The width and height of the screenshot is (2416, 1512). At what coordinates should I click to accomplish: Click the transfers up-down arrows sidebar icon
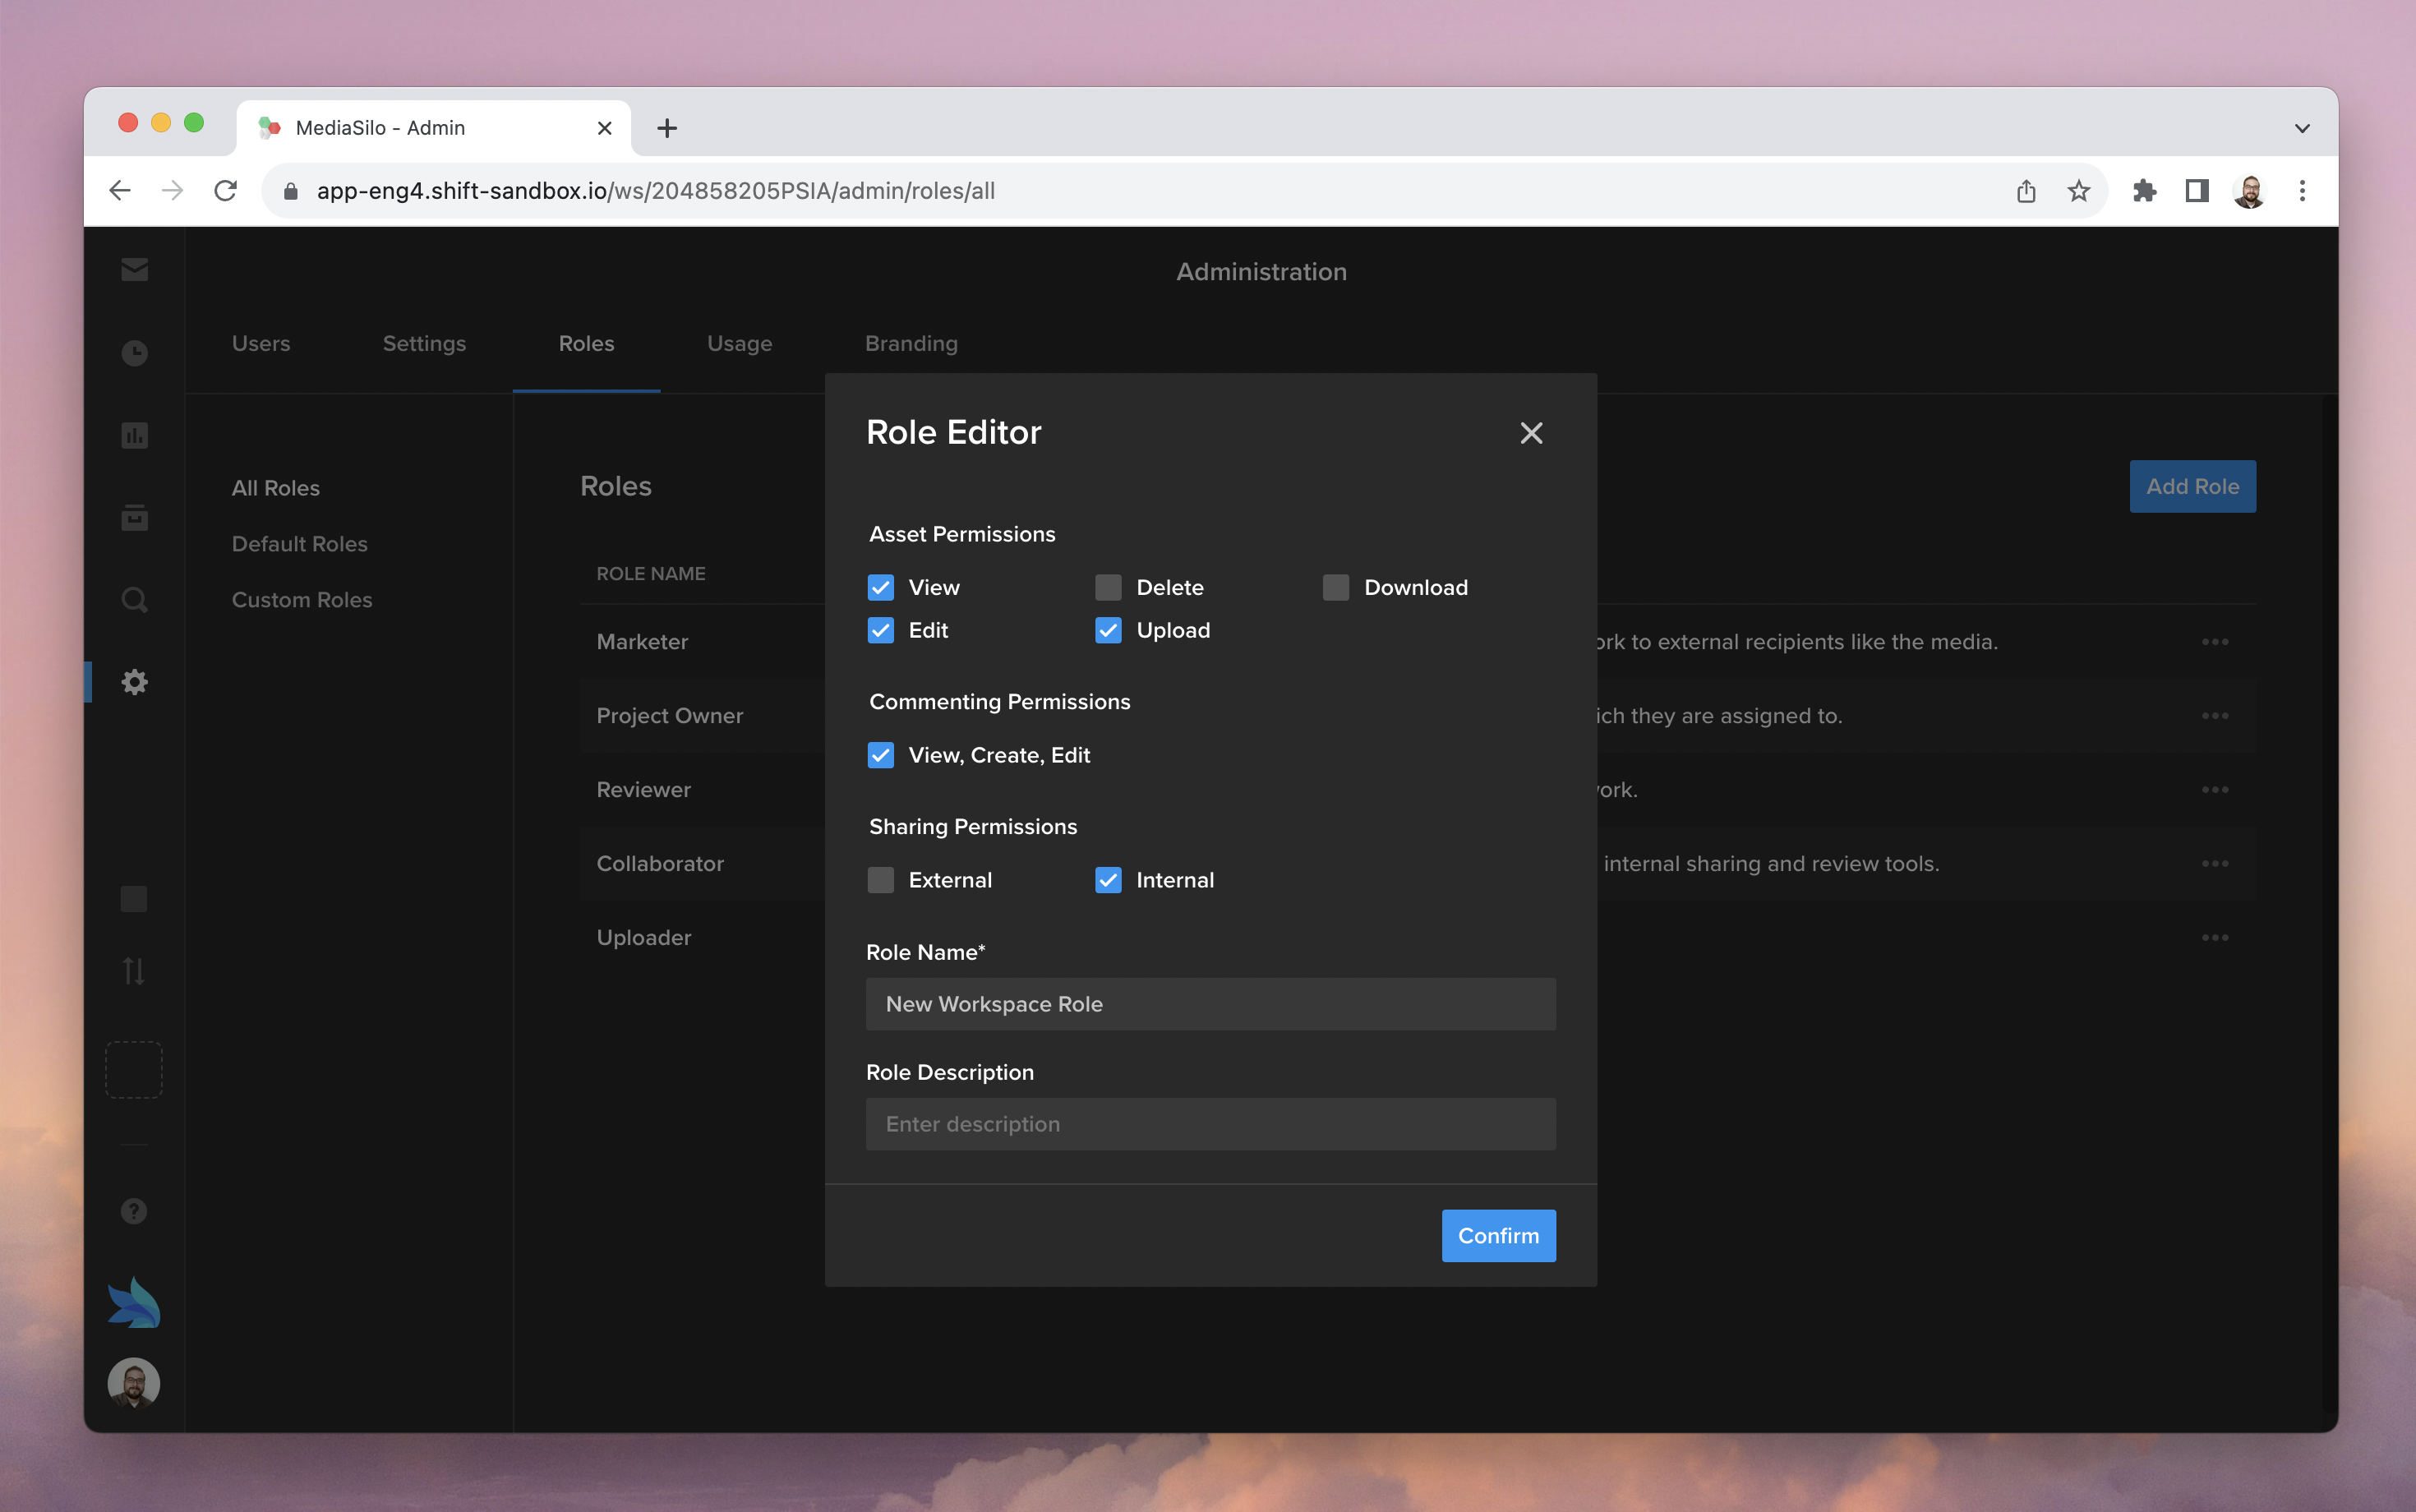(134, 971)
